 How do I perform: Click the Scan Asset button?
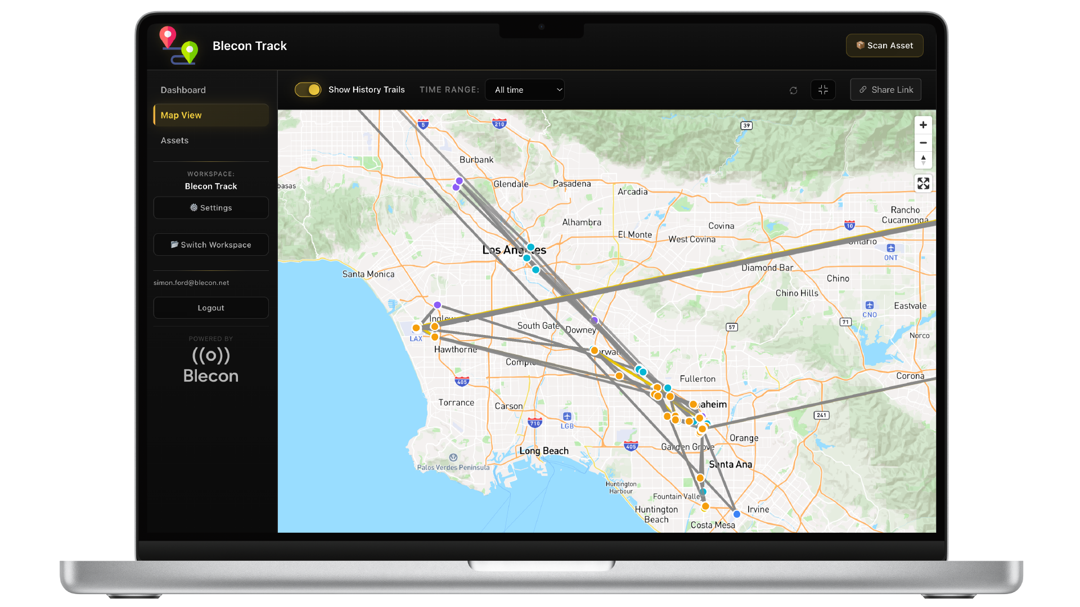pyautogui.click(x=884, y=46)
